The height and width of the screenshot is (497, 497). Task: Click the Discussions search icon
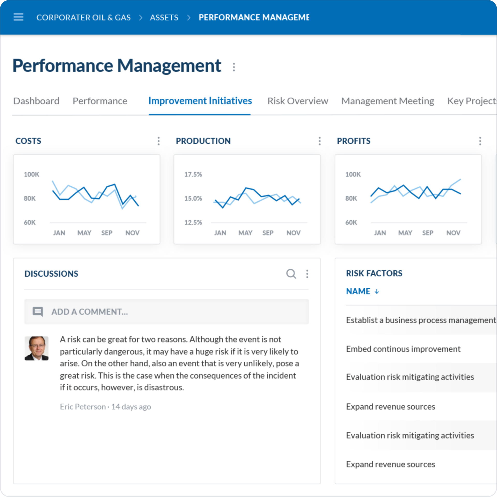click(291, 274)
